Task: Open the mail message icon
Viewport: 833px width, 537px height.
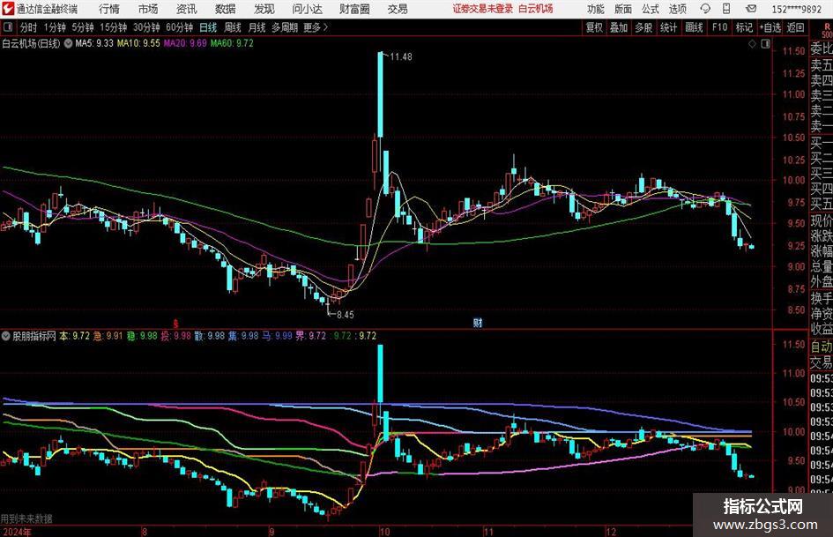Action: click(x=751, y=9)
